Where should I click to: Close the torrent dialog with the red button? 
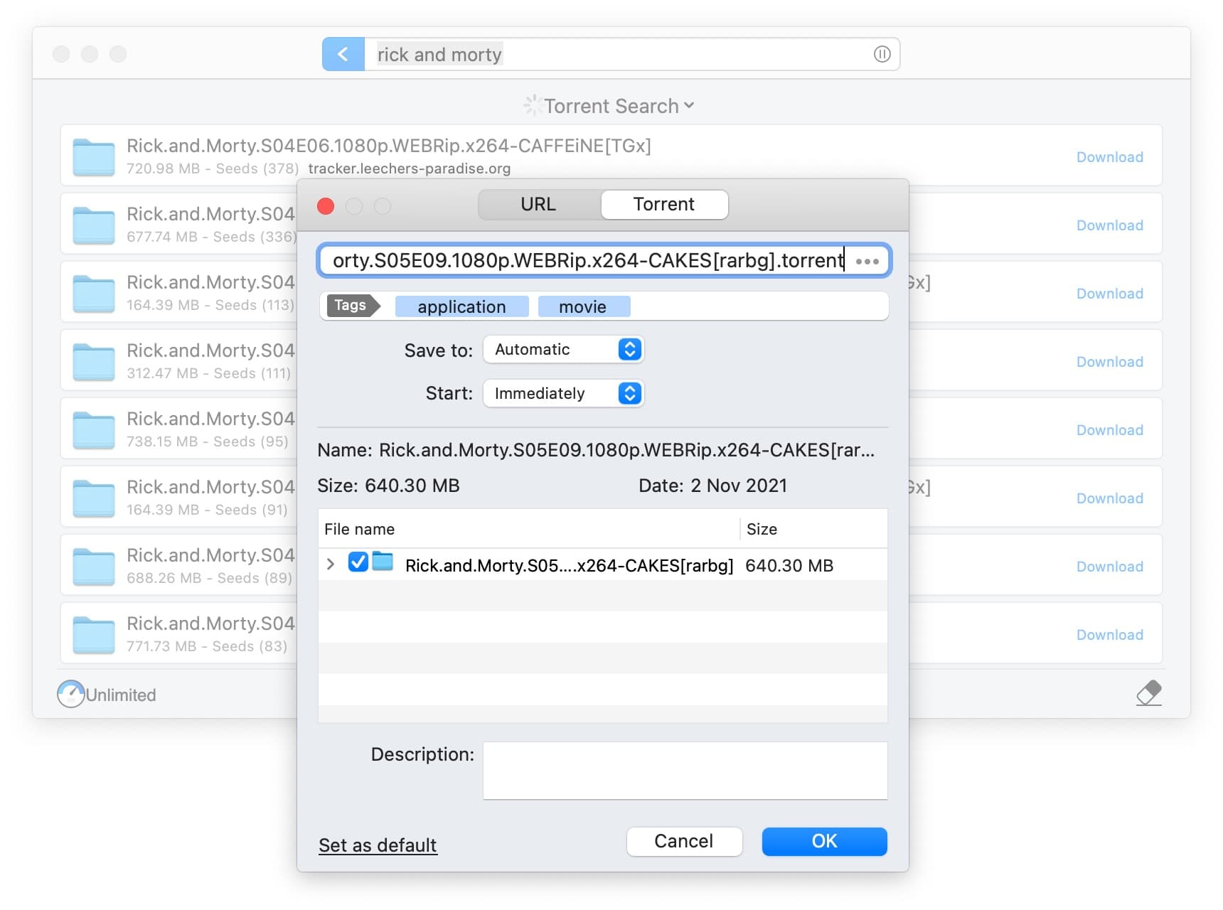pos(326,205)
